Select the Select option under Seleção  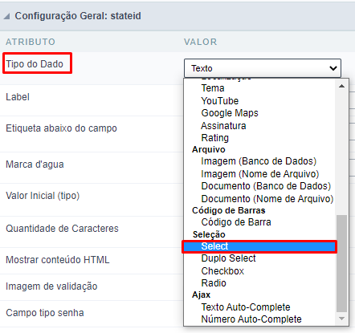point(259,246)
